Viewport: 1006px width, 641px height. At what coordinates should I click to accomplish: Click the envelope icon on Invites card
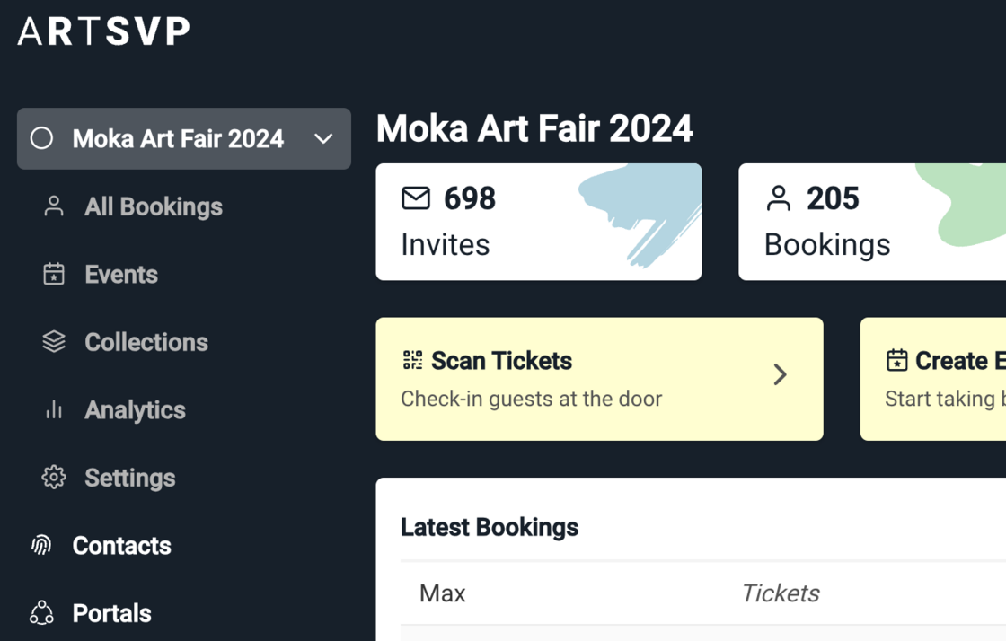[x=416, y=198]
